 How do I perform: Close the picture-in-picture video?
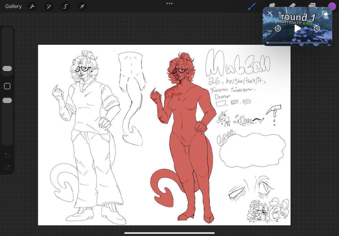(x=270, y=13)
